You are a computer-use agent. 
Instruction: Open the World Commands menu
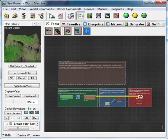pos(41,9)
